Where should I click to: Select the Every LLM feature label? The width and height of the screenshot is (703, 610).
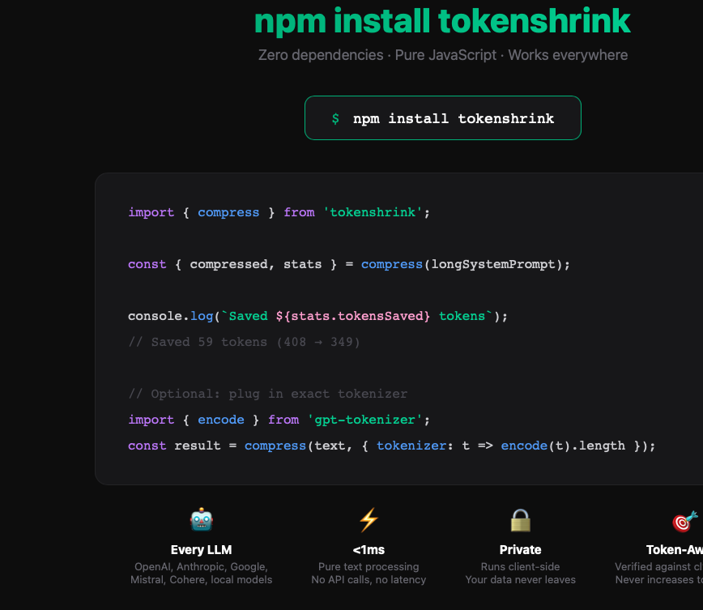pyautogui.click(x=201, y=549)
